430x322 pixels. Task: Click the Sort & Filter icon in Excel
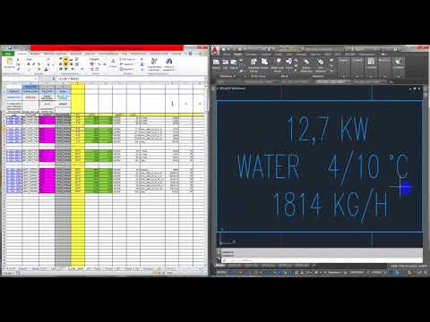pyautogui.click(x=154, y=62)
